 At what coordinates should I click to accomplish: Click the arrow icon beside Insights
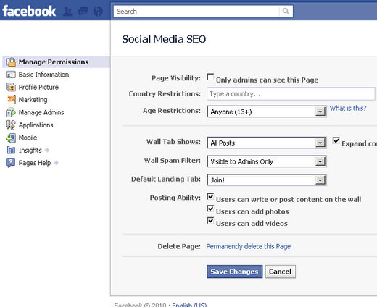point(47,150)
